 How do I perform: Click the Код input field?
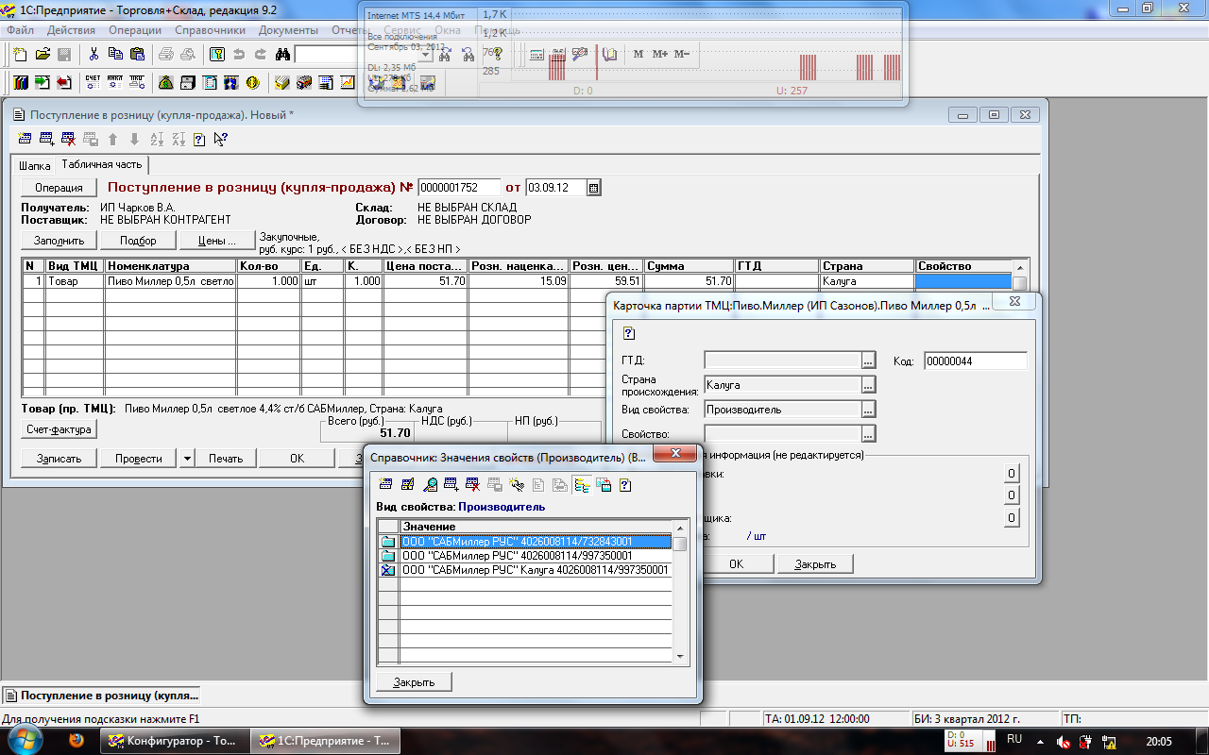974,361
